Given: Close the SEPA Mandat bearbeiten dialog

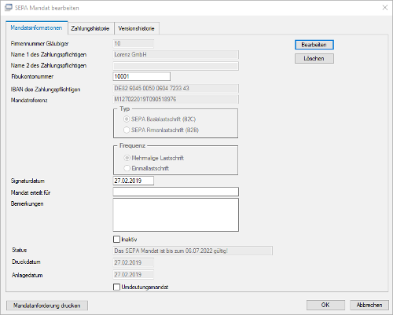Looking at the screenshot, I should [385, 8].
